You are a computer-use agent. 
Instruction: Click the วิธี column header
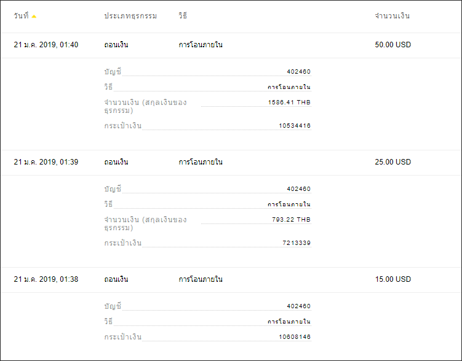coord(183,15)
